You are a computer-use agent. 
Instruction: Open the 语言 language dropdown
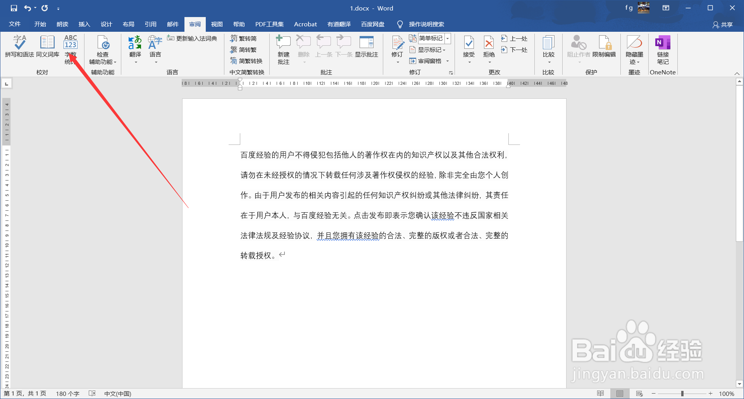(x=155, y=50)
